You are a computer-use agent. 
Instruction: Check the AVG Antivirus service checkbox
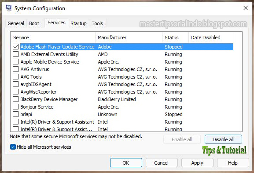click(x=15, y=69)
